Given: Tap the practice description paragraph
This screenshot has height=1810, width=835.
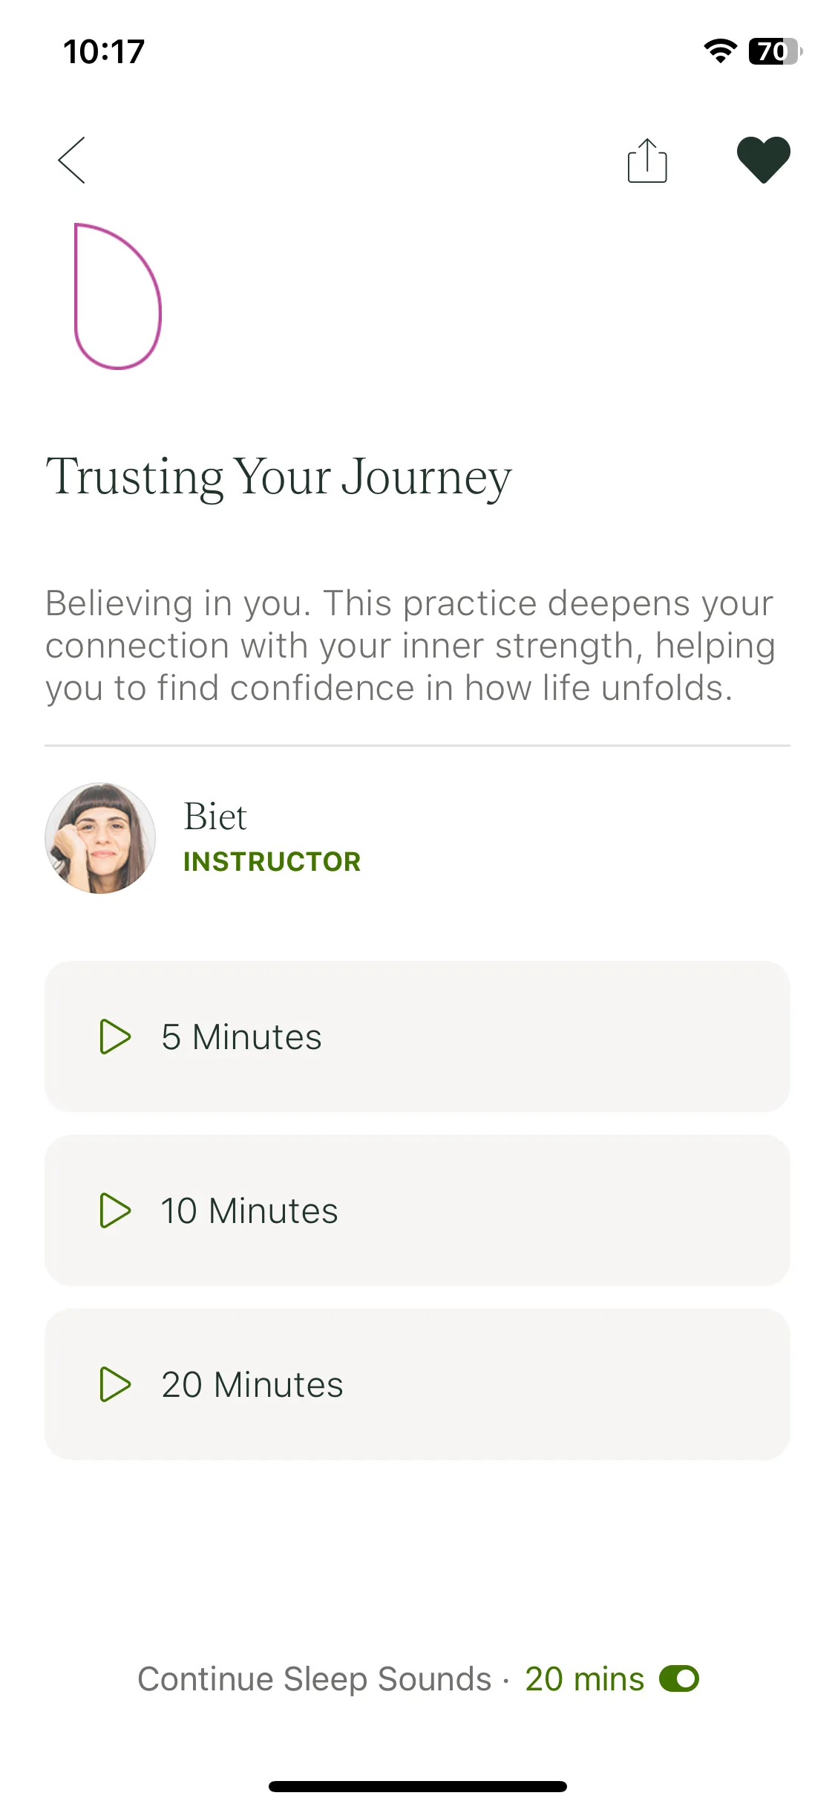Looking at the screenshot, I should click(410, 646).
